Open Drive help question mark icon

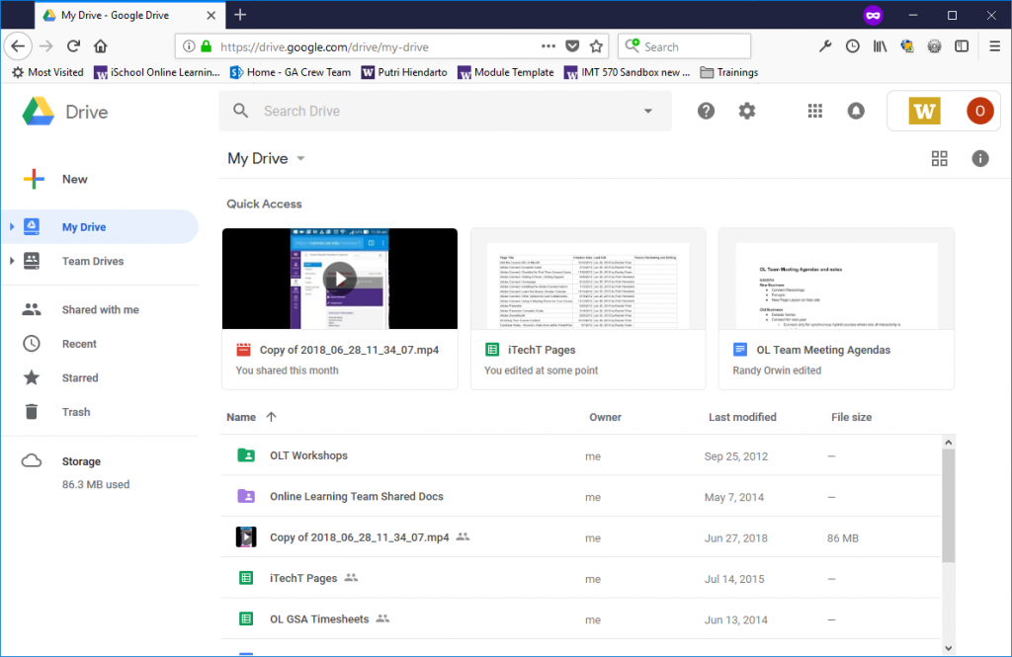coord(706,111)
